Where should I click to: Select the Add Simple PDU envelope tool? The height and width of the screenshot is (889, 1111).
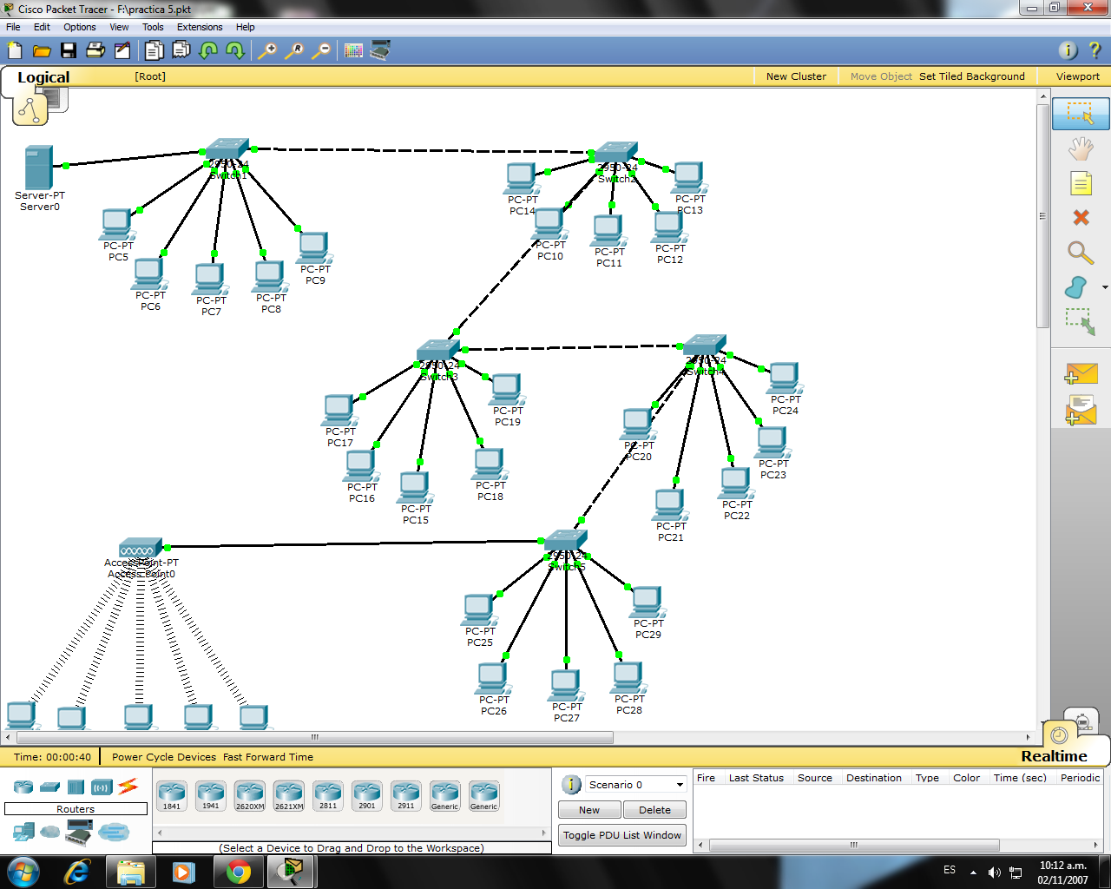pyautogui.click(x=1080, y=374)
